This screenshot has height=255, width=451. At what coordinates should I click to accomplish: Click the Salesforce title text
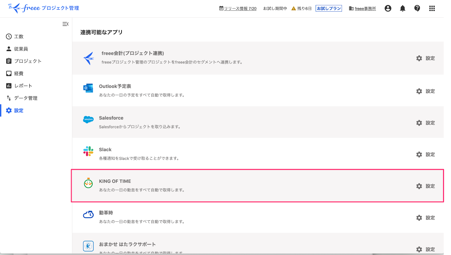[111, 118]
